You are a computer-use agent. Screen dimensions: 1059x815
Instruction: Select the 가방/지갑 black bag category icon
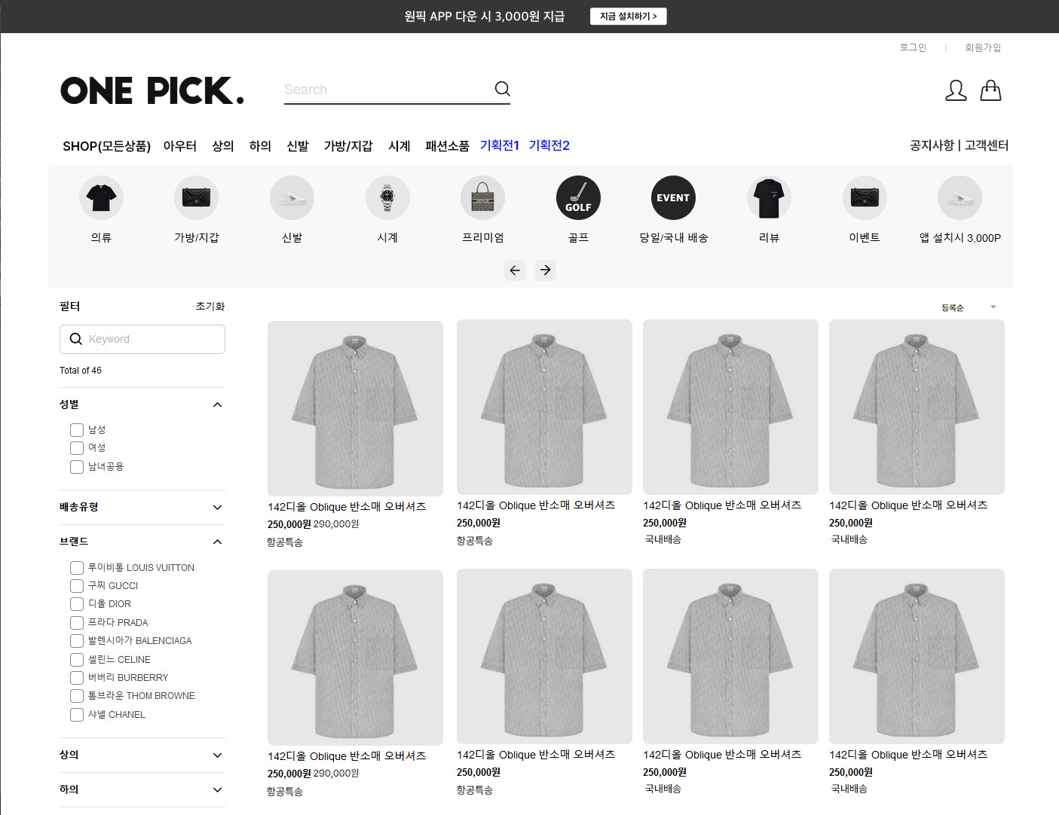pyautogui.click(x=197, y=198)
